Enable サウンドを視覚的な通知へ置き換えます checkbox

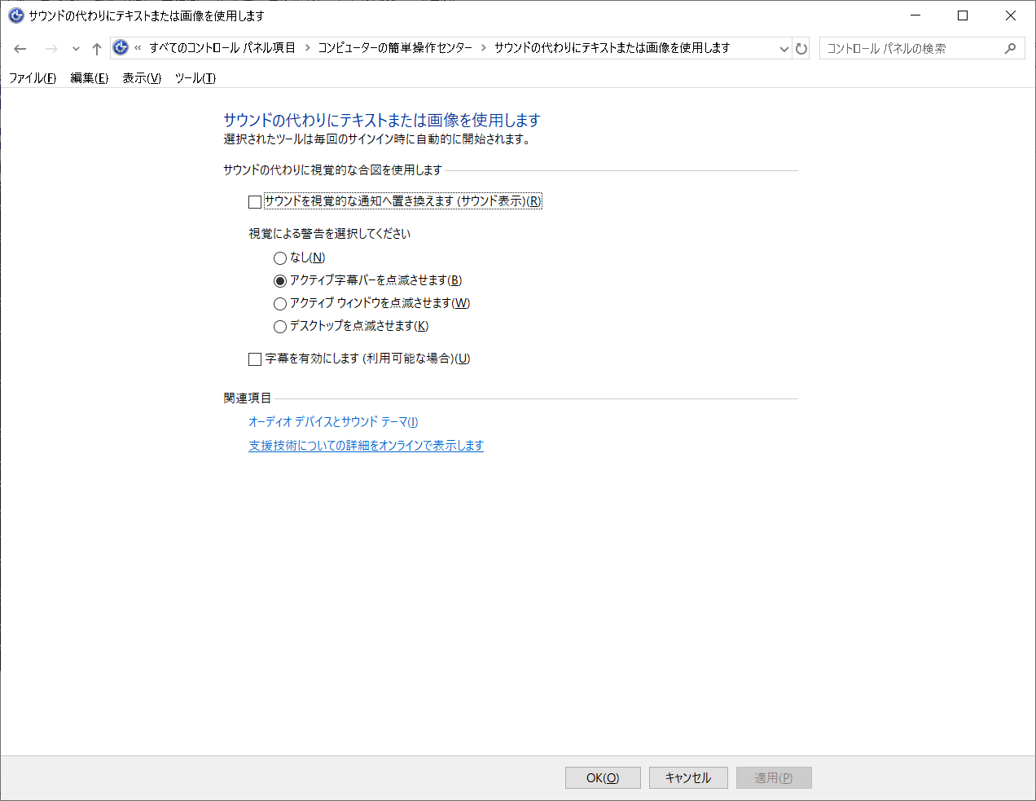[x=254, y=201]
